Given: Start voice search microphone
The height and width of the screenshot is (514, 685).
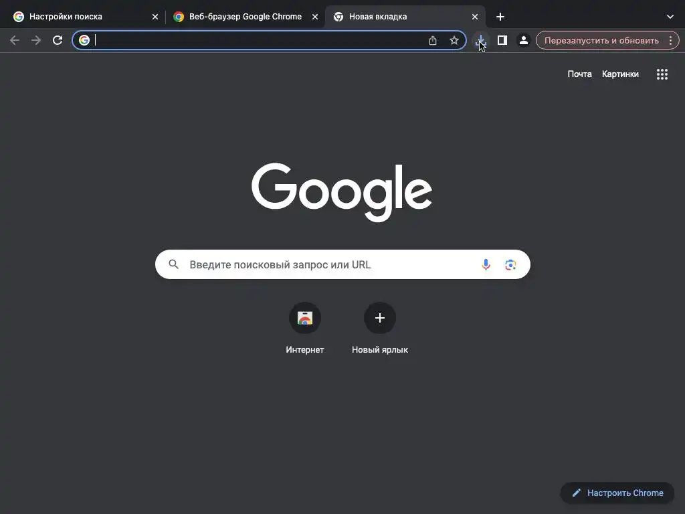Looking at the screenshot, I should [x=486, y=264].
